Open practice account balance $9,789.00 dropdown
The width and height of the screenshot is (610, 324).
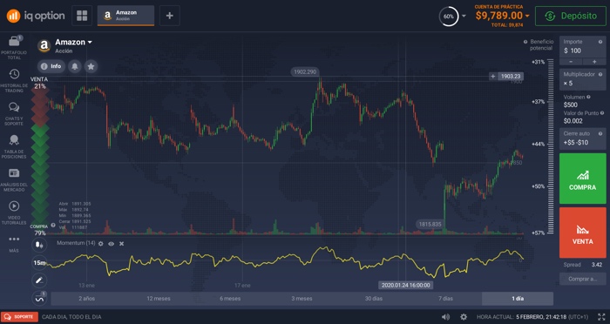[x=502, y=16]
